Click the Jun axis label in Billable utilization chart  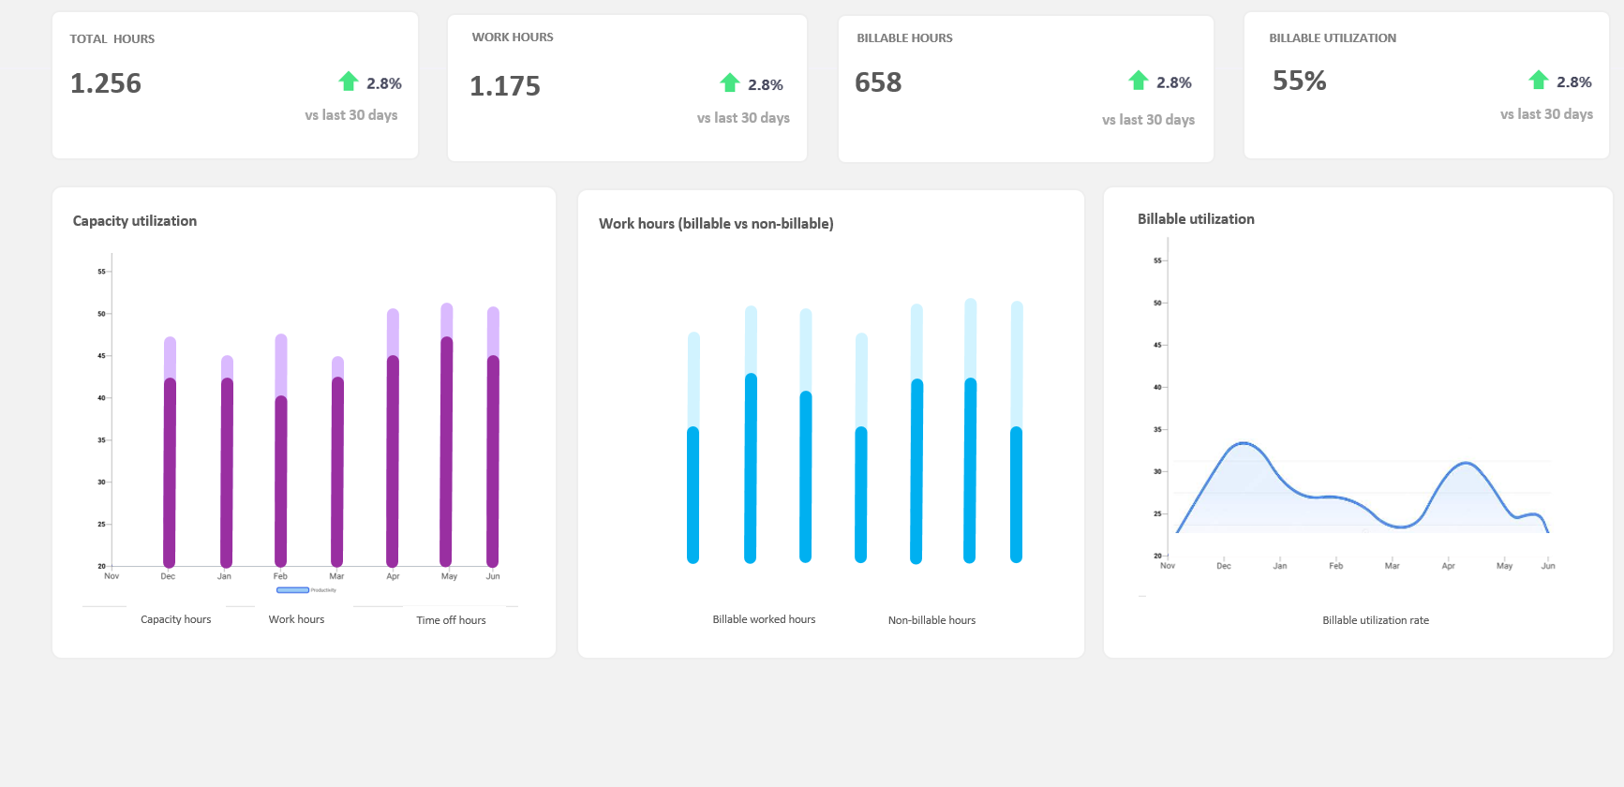pyautogui.click(x=1548, y=566)
